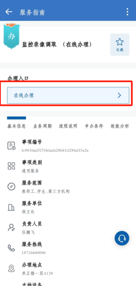Tap the 事项编号 document icon
The height and width of the screenshot is (286, 136).
11,146
